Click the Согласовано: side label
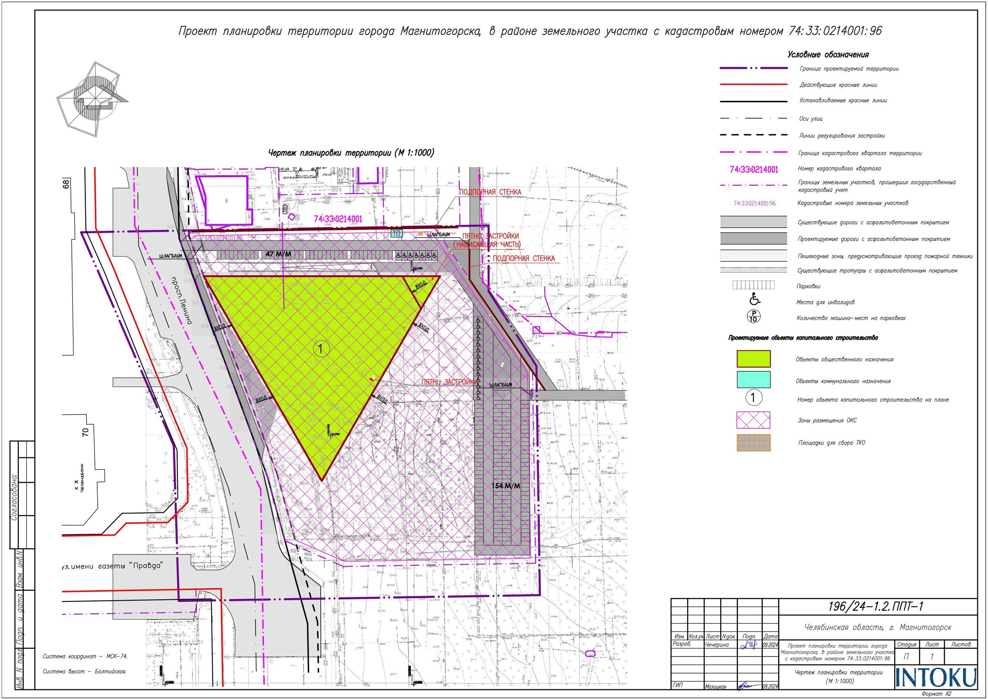 [15, 498]
